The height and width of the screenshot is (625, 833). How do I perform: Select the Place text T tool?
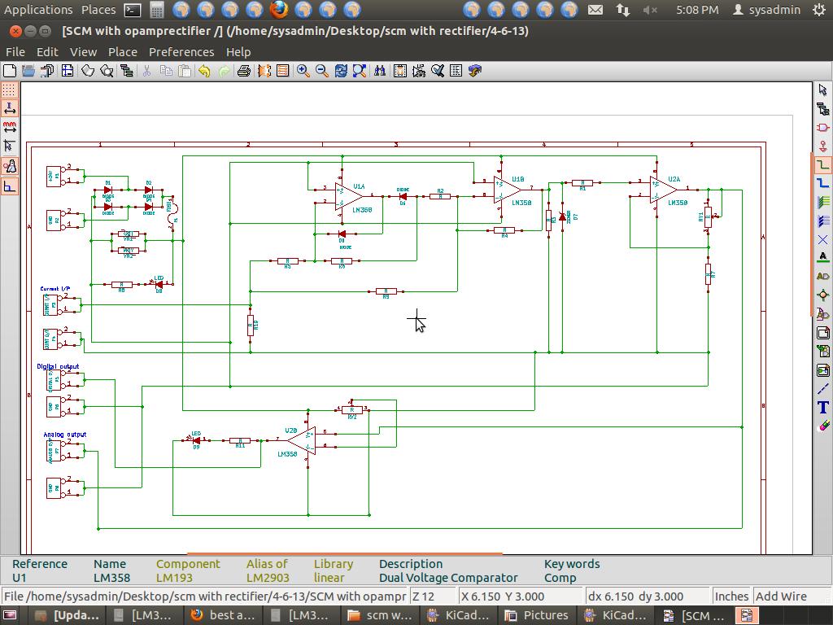point(823,408)
